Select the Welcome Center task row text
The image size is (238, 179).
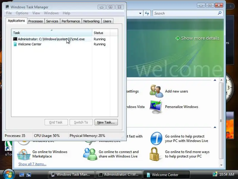pos(29,44)
